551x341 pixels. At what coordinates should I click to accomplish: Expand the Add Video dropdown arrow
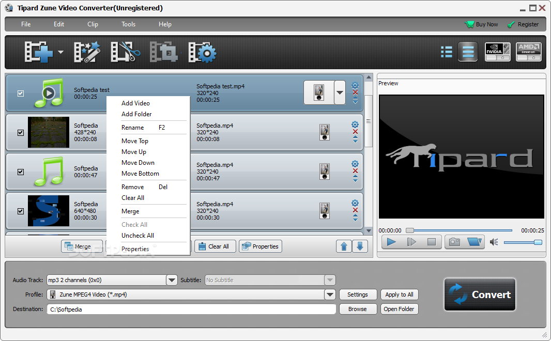click(61, 52)
